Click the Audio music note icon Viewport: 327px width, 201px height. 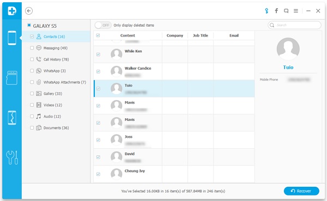39,116
